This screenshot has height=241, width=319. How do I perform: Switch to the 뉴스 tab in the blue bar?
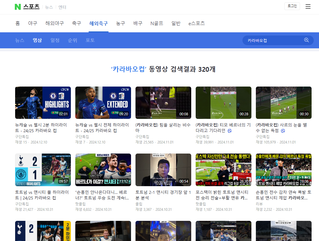20,40
